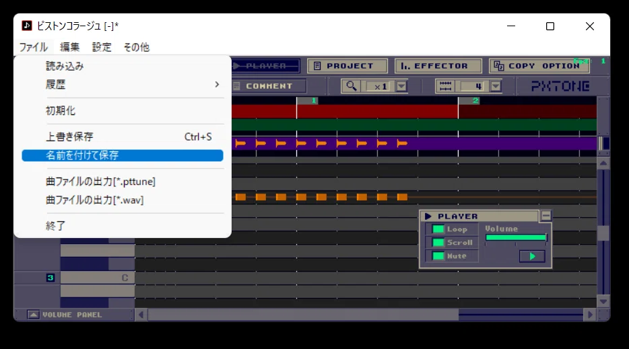Image resolution: width=629 pixels, height=349 pixels.
Task: Click the octave 3 C piano key
Action: [98, 278]
